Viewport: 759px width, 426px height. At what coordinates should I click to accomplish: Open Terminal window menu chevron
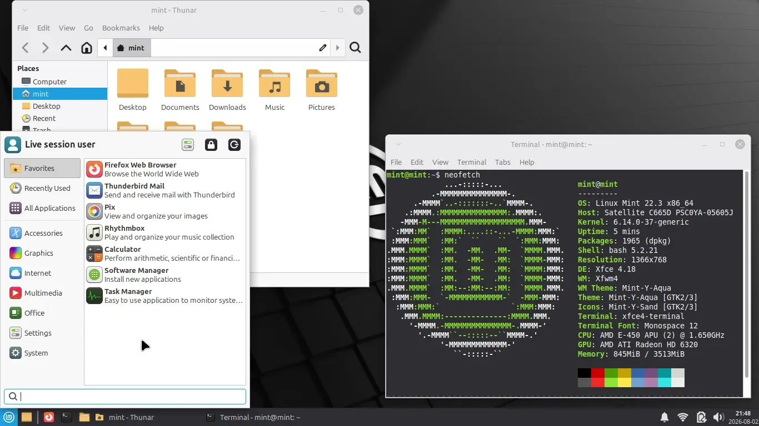coord(398,144)
